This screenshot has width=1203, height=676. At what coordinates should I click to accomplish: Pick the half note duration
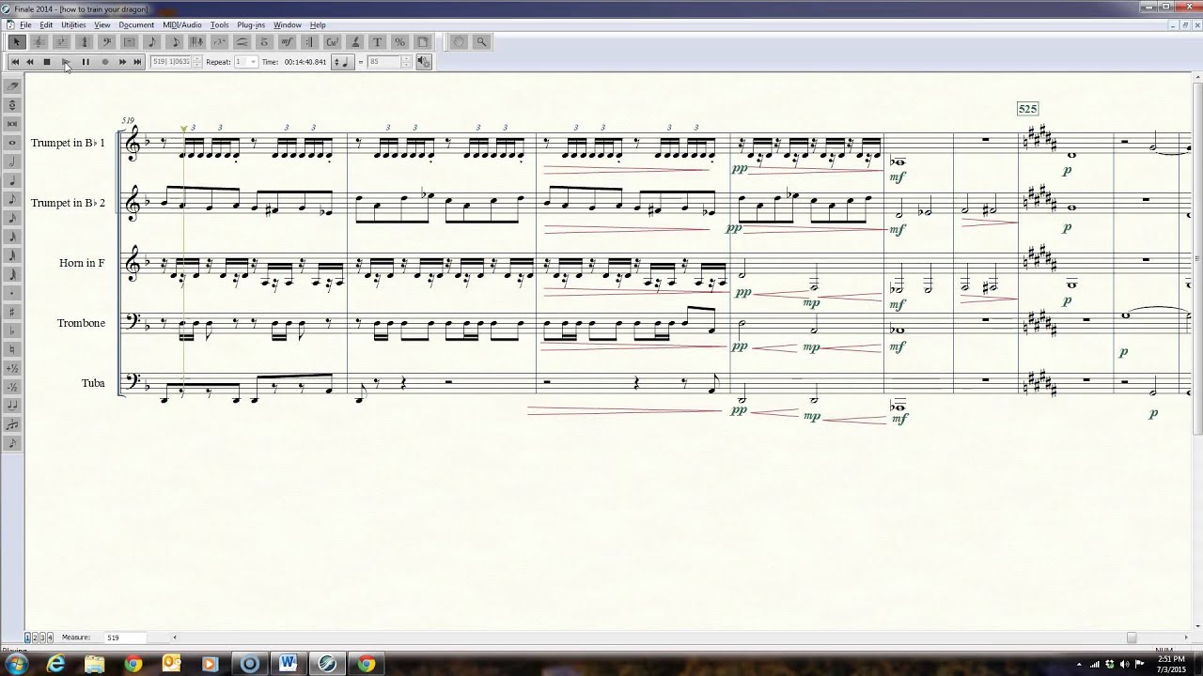pyautogui.click(x=12, y=161)
